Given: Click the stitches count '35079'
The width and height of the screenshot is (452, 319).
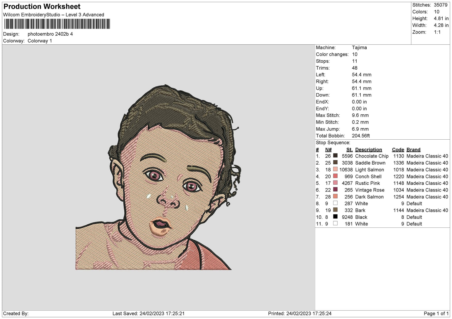Looking at the screenshot, I should [x=441, y=5].
